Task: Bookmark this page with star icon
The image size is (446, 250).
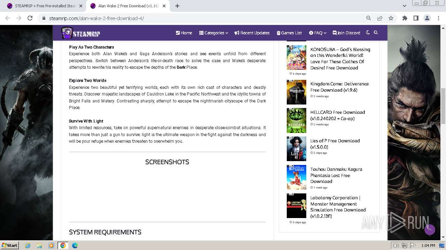Action: click(x=391, y=18)
